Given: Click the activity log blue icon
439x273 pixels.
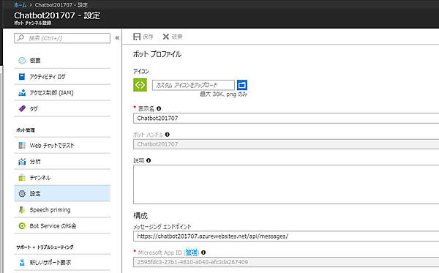Looking at the screenshot, I should pyautogui.click(x=22, y=76).
